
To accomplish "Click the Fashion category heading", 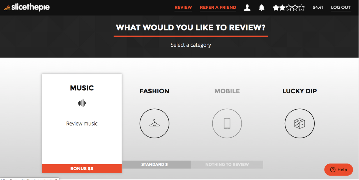I will 155,91.
